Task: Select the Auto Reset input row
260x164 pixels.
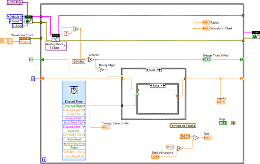Action: click(x=74, y=139)
